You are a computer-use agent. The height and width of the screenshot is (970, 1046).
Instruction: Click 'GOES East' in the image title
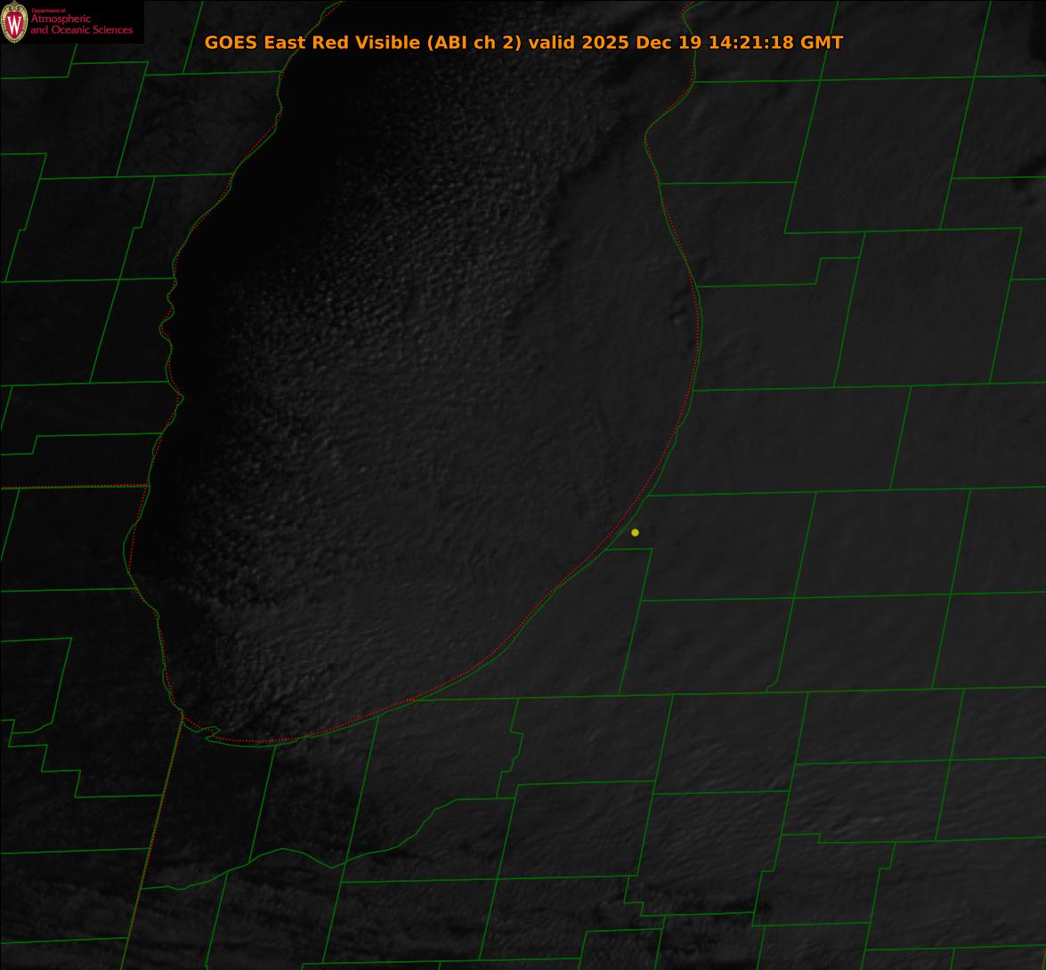[x=248, y=42]
